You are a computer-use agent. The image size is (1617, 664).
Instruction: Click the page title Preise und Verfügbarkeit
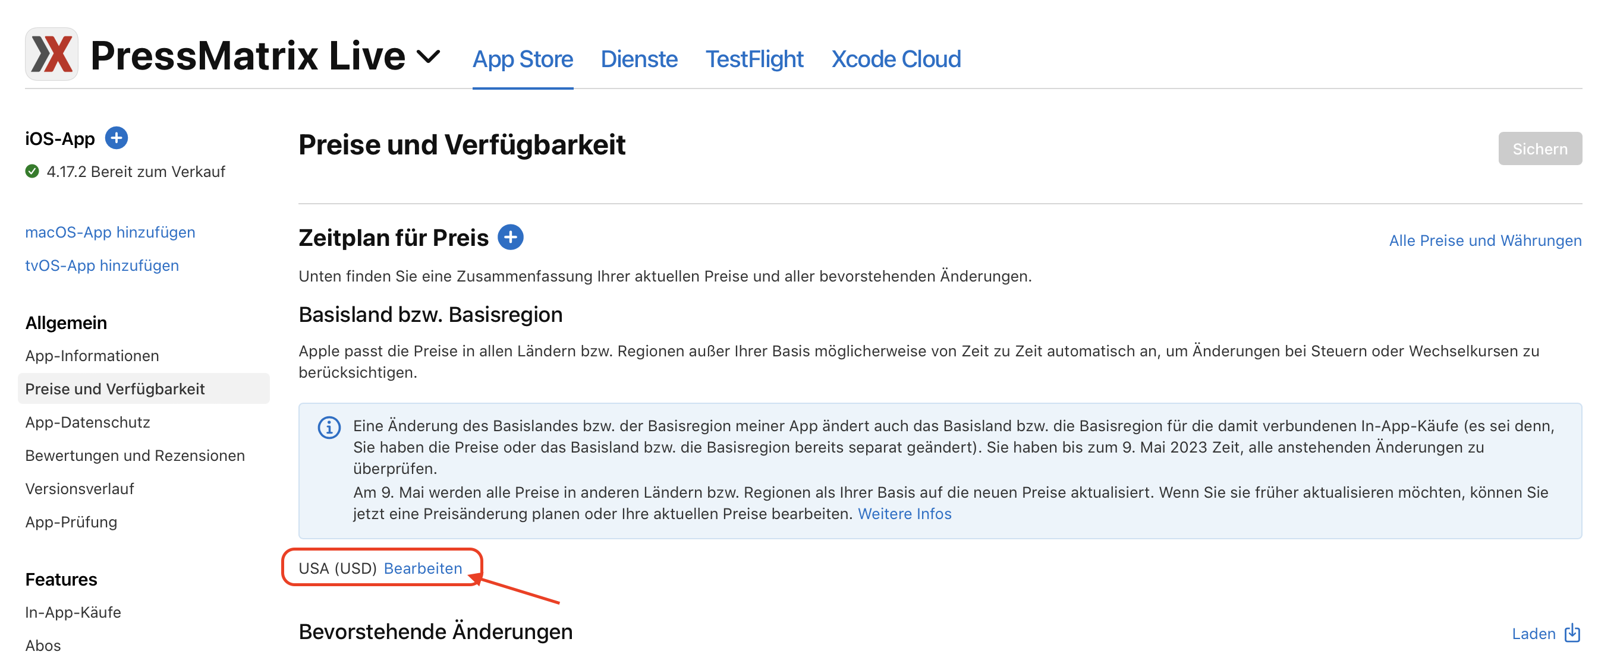pyautogui.click(x=462, y=145)
